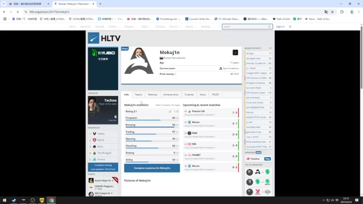The image size is (363, 204).
Task: Open the Results navigation item
Action: click(99, 27)
